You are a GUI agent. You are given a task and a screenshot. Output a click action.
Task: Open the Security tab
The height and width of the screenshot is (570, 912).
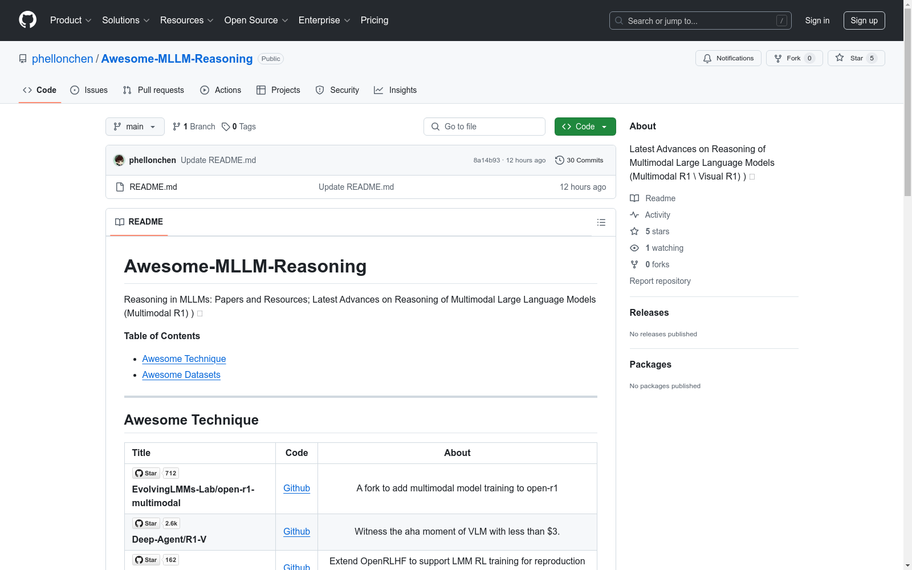[337, 90]
